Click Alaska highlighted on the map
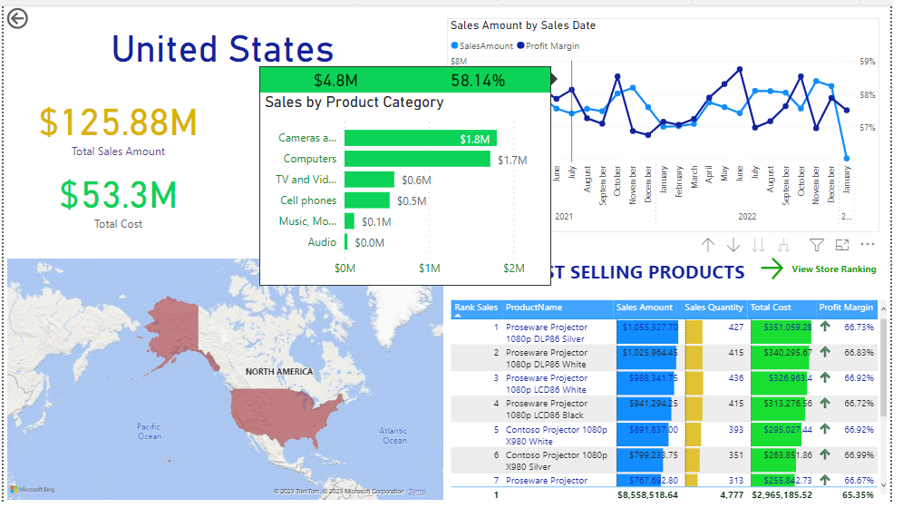This screenshot has height=508, width=903. click(x=173, y=329)
